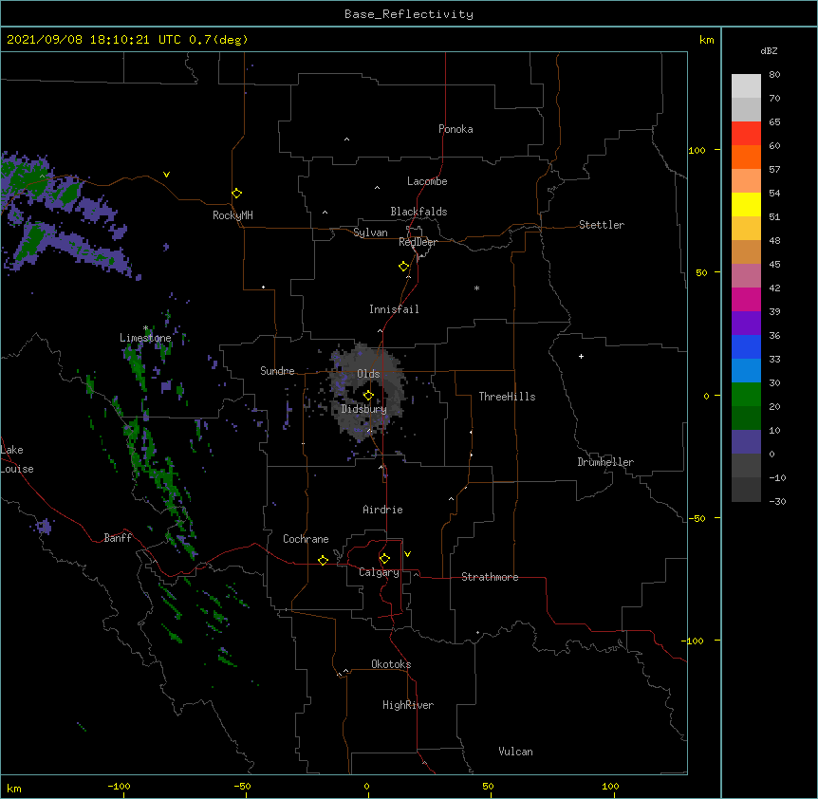Click the Strathmore town label
The height and width of the screenshot is (799, 818).
490,577
